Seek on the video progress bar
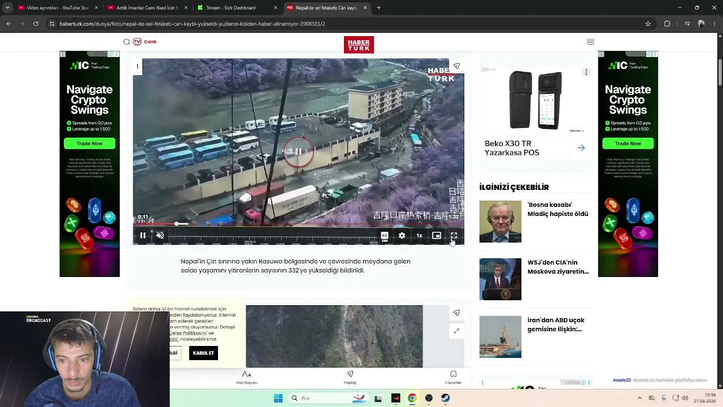This screenshot has height=407, width=723. (298, 224)
